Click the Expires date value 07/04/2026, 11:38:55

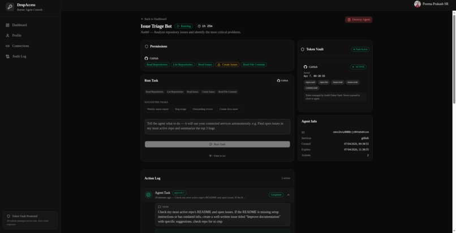(x=356, y=150)
